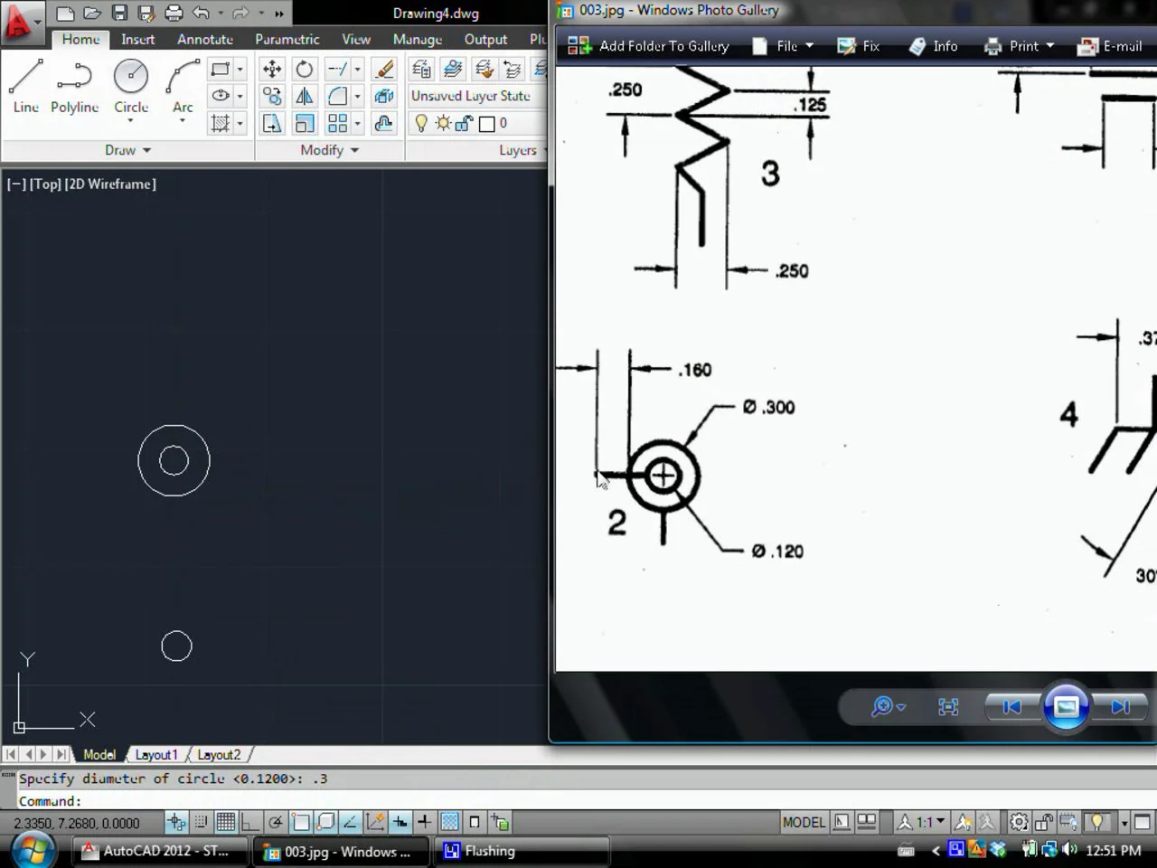The width and height of the screenshot is (1157, 868).
Task: Activate the Rotate tool
Action: [x=305, y=69]
